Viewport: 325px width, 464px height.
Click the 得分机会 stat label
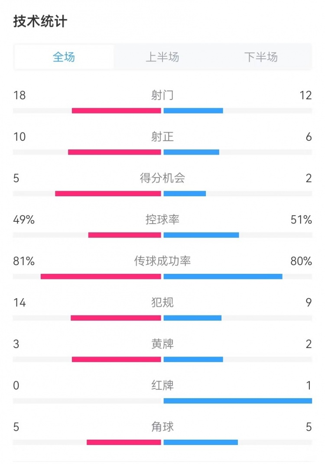[162, 178]
